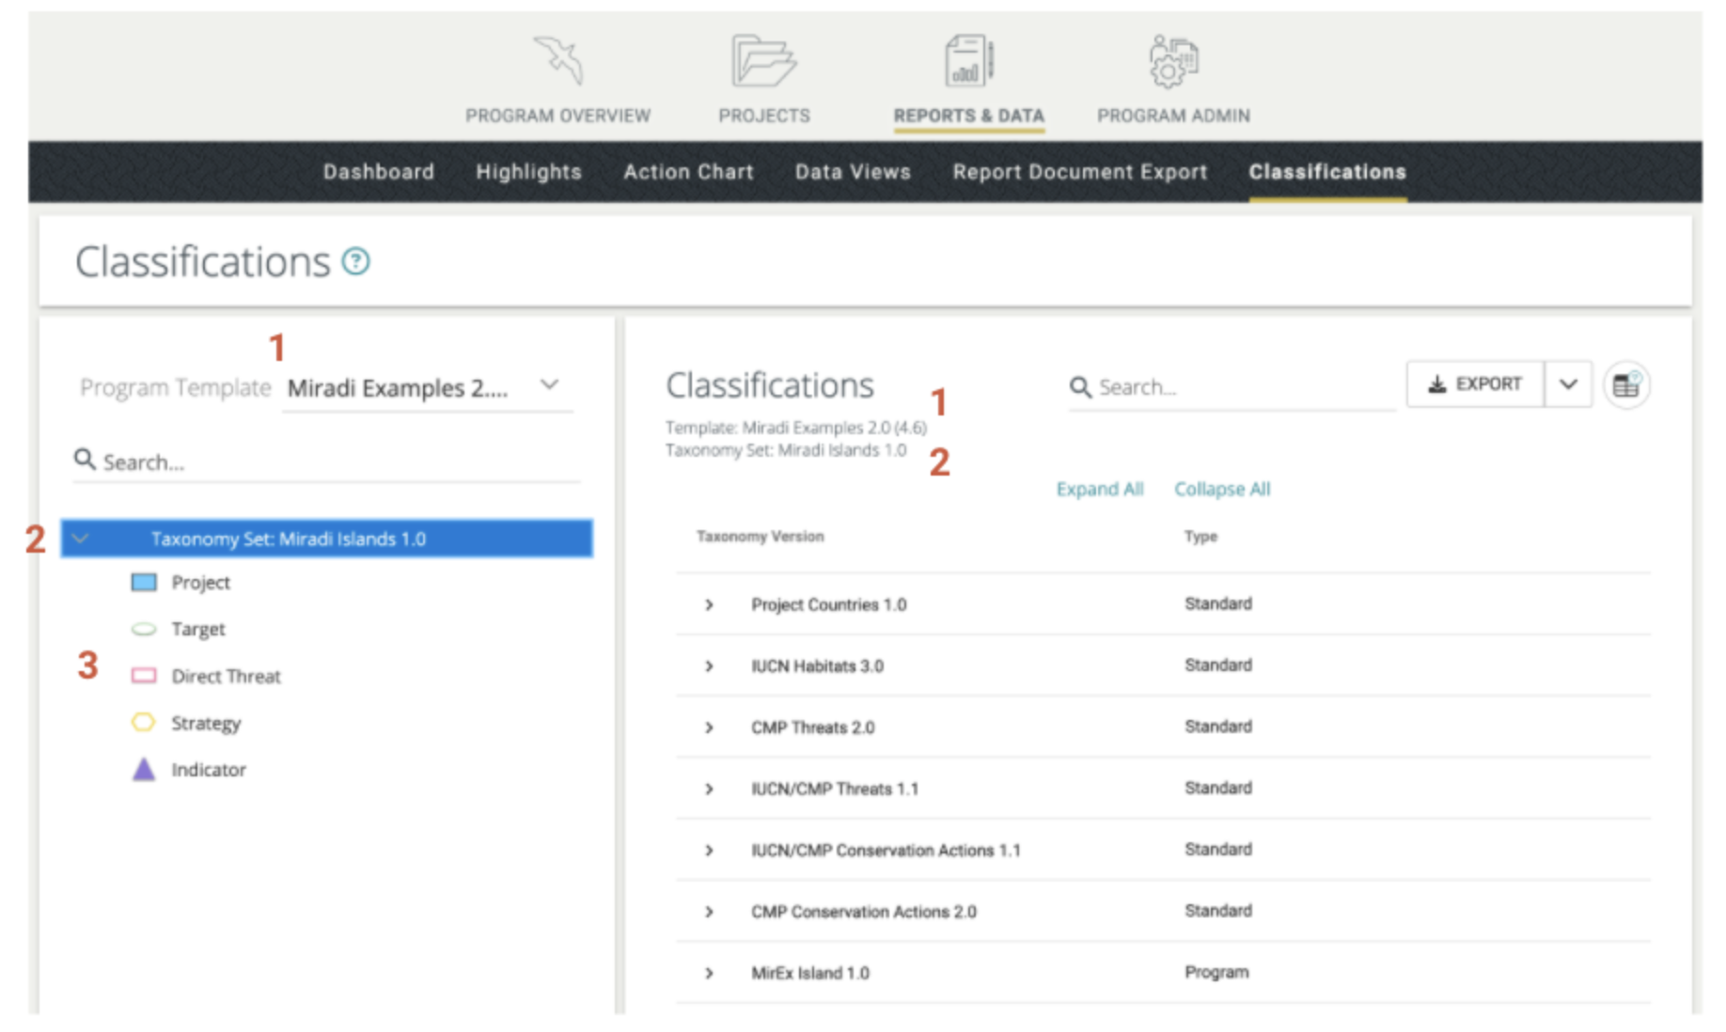The height and width of the screenshot is (1032, 1726).
Task: Select the yellow Strategy hexagon icon
Action: click(143, 723)
